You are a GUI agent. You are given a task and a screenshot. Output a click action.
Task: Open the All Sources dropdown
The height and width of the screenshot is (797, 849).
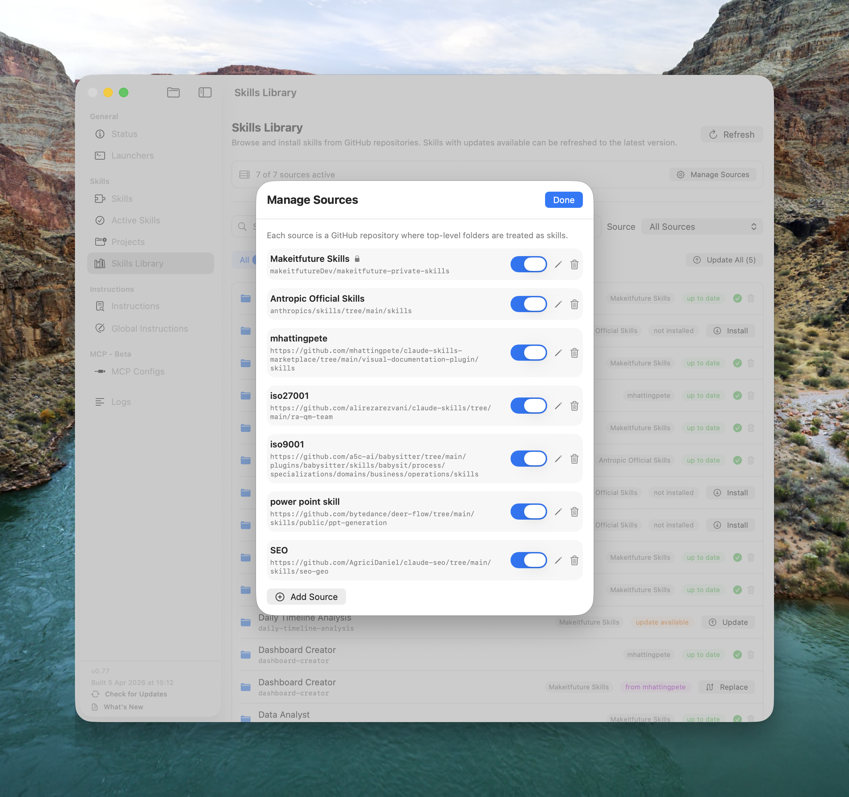coord(702,227)
